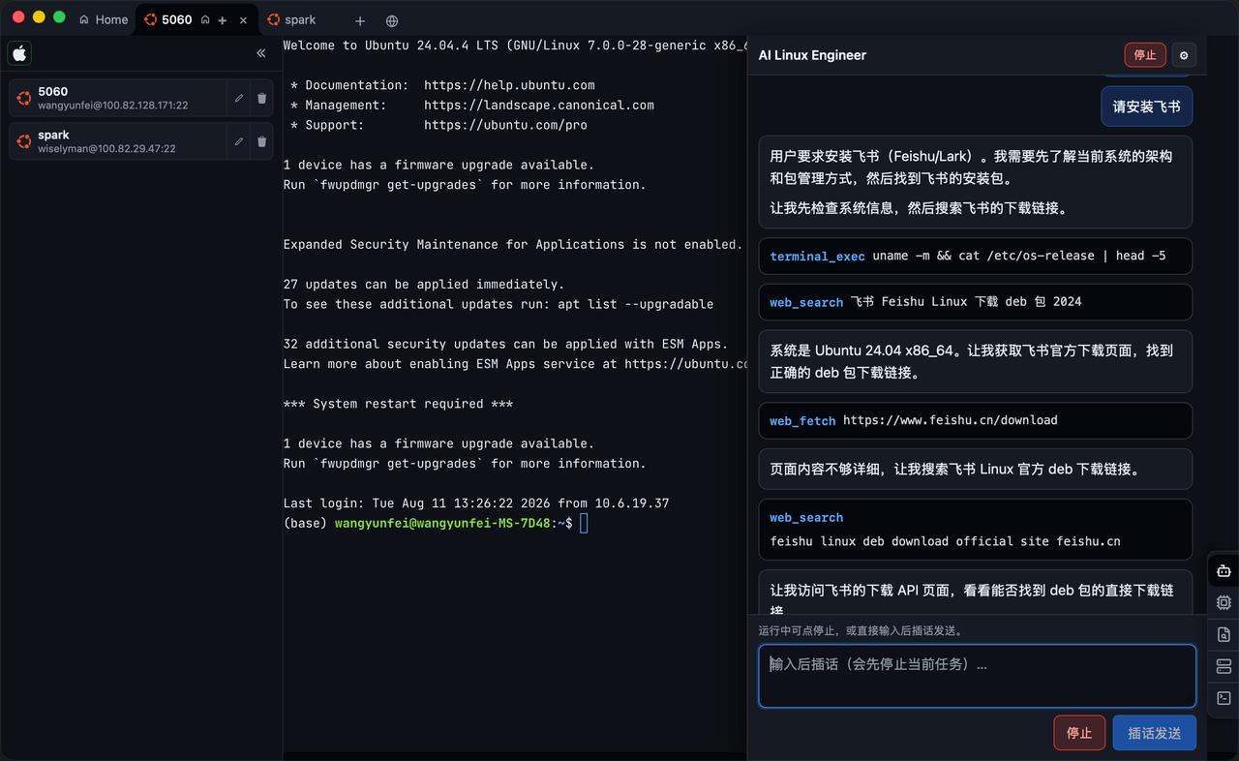Edit the 5060 host with pencil icon

pos(238,98)
